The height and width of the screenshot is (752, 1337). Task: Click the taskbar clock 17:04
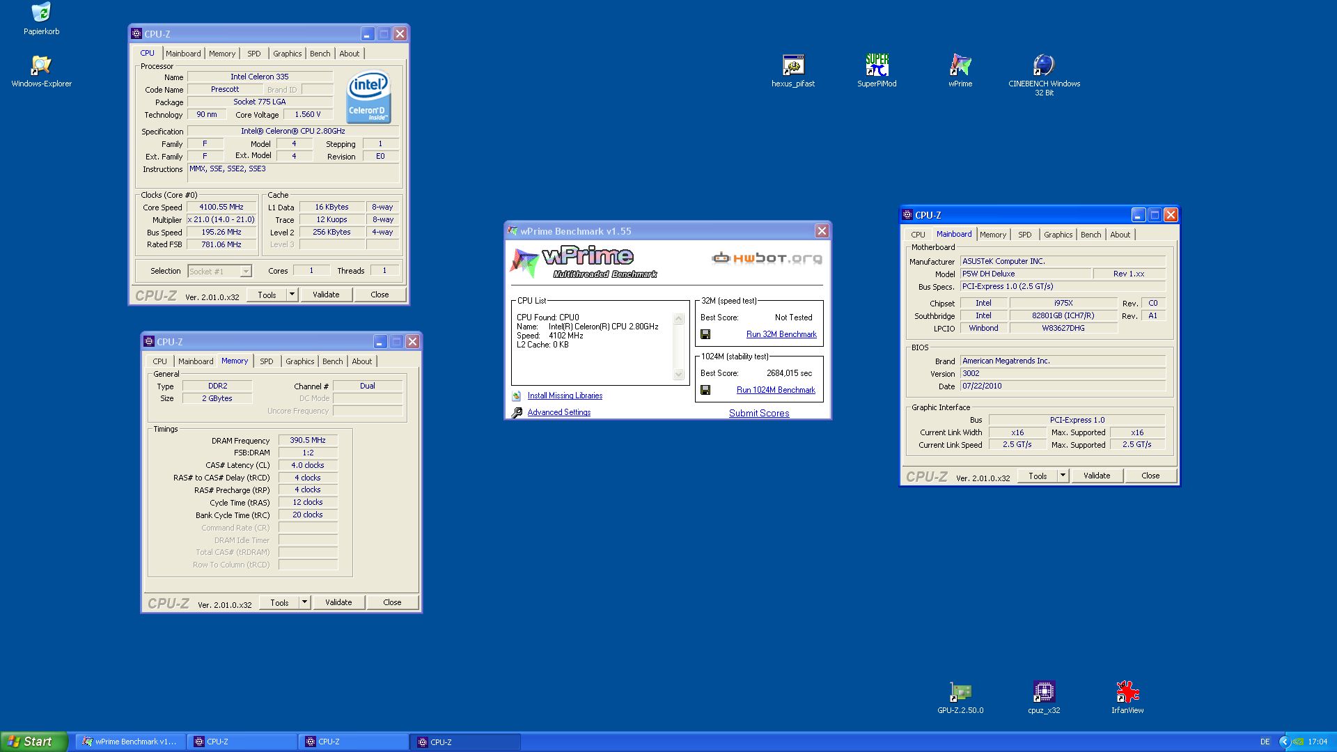[x=1318, y=742]
